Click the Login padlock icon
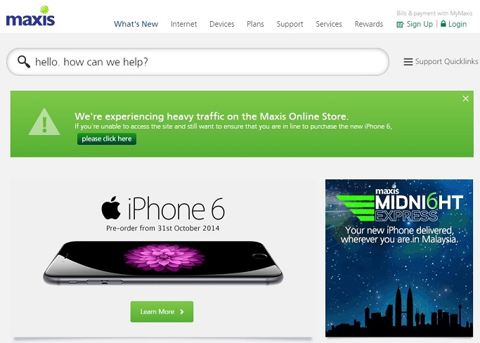Viewport: 480px width, 343px height. (x=443, y=24)
